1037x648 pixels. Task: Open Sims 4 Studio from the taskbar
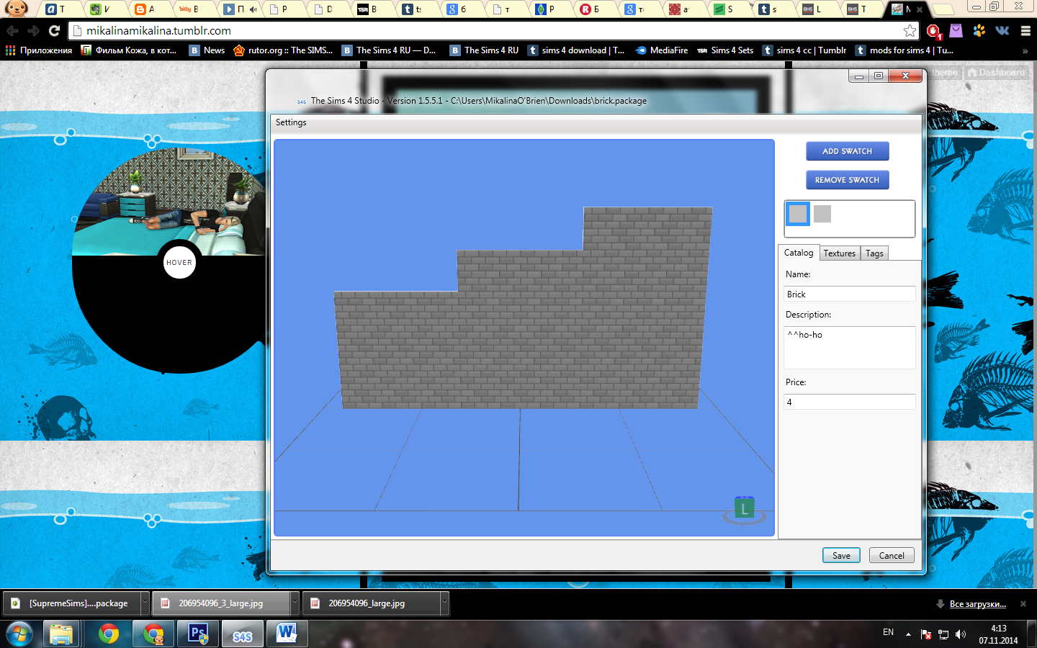coord(242,634)
